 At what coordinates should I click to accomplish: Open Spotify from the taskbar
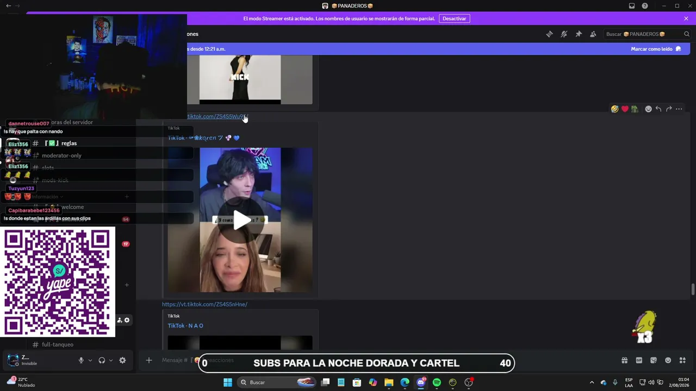[437, 382]
